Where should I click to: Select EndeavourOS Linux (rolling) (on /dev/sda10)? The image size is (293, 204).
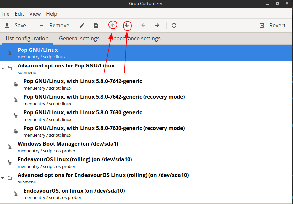click(146, 163)
